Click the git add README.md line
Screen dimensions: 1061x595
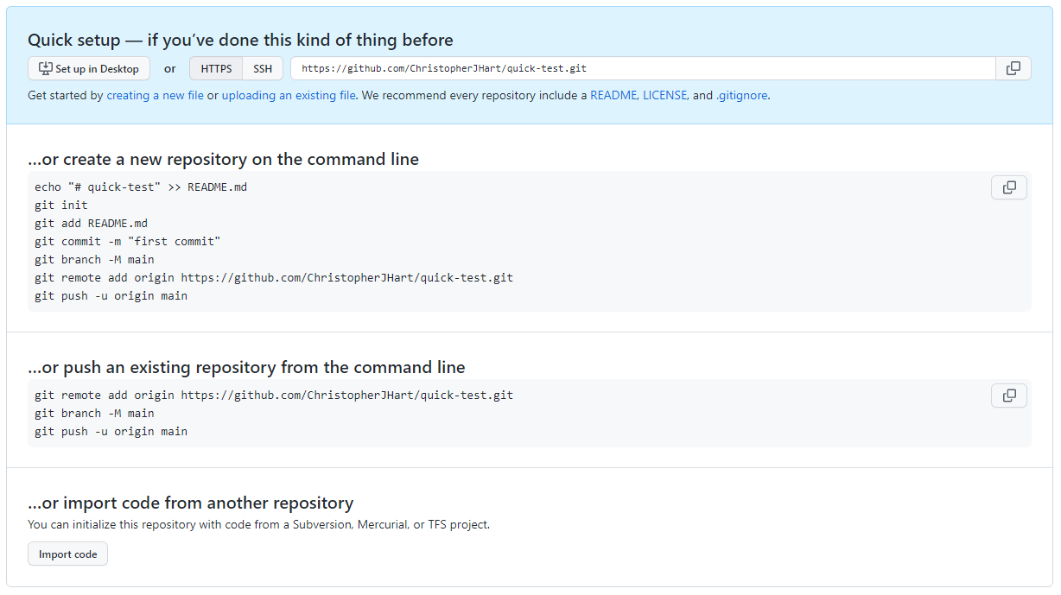(92, 224)
